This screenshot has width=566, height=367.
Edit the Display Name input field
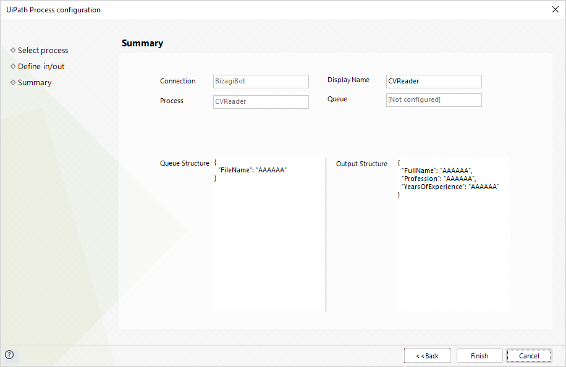tap(434, 81)
